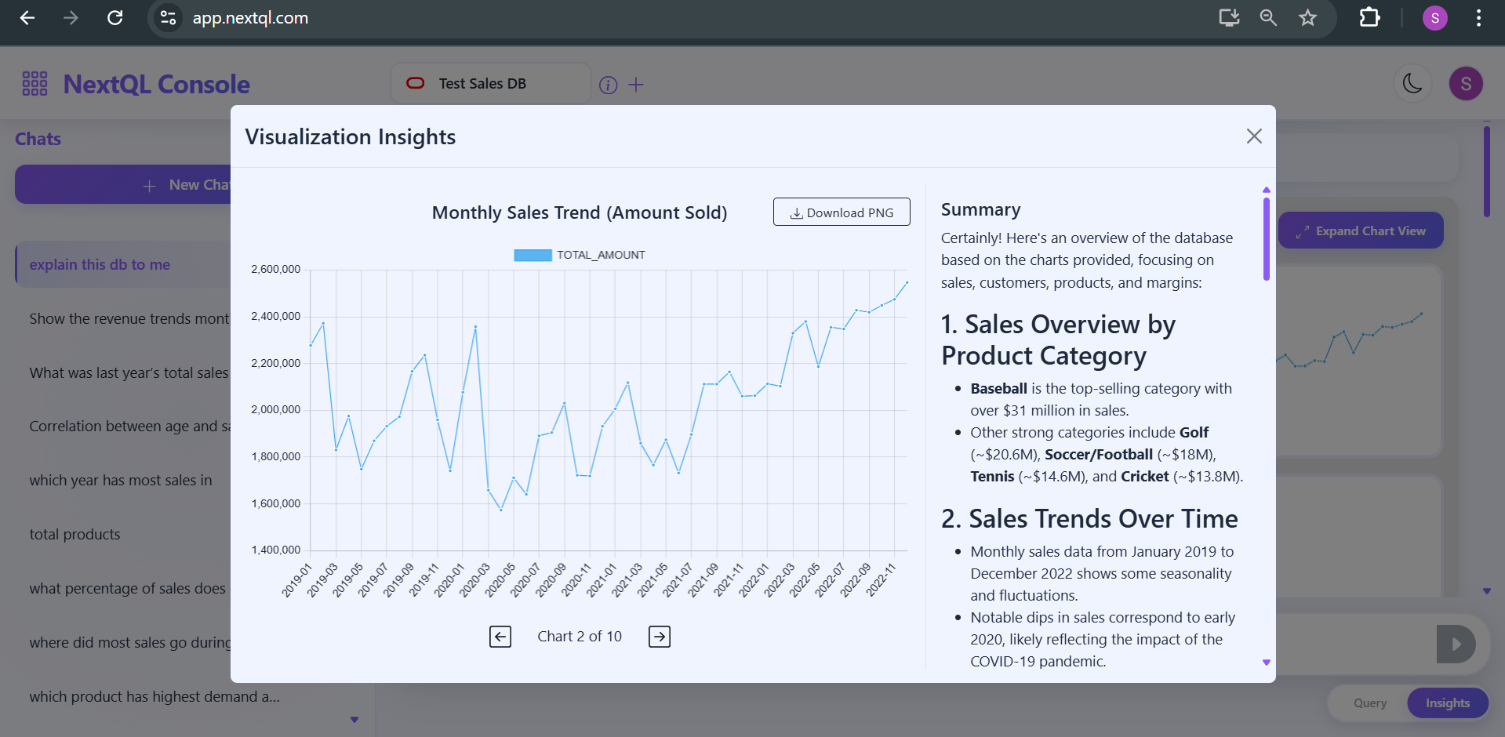Switch to Insights mode

1447,703
